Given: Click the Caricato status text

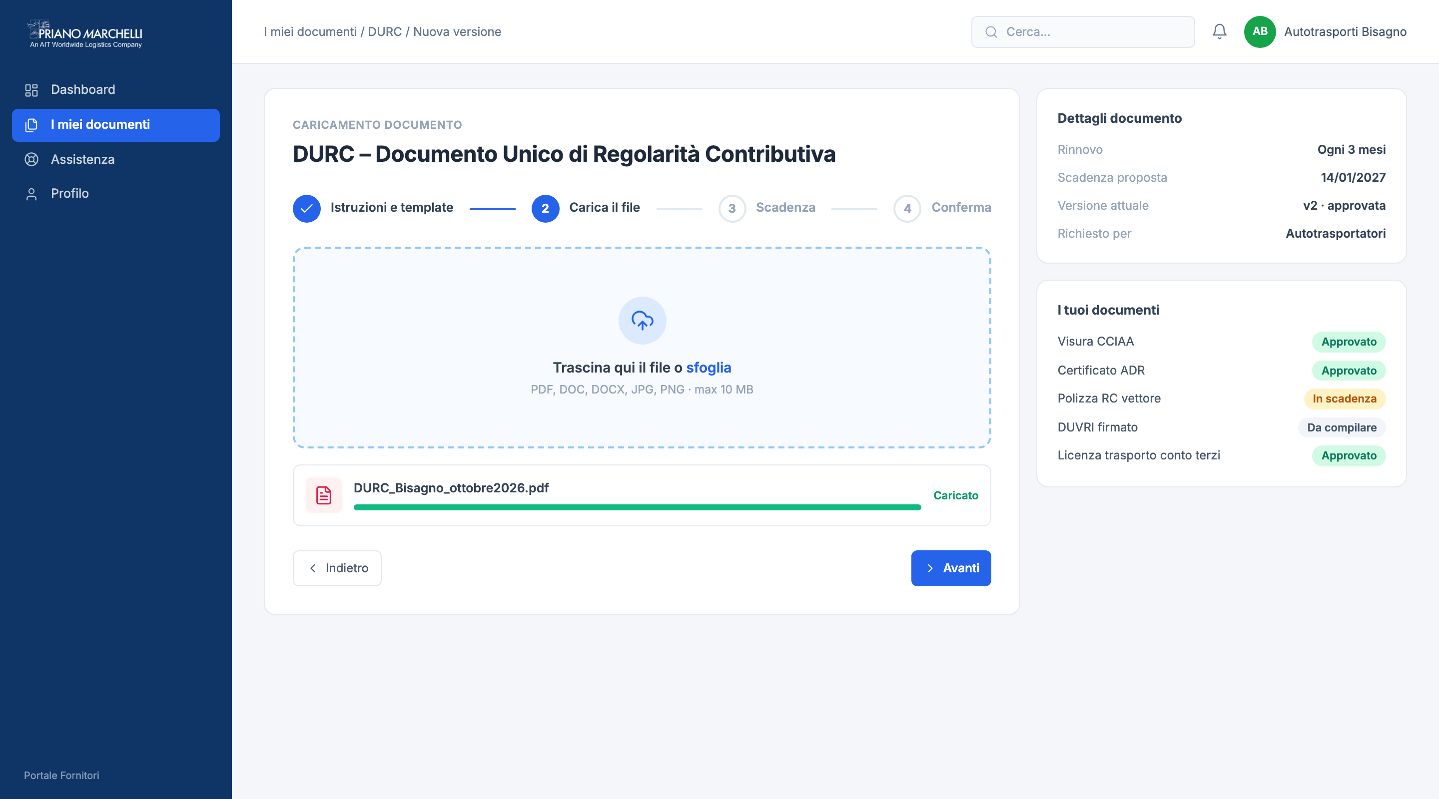Looking at the screenshot, I should point(955,496).
